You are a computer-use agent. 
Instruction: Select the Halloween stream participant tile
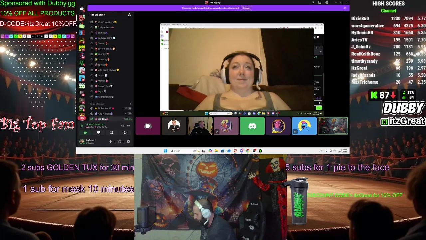(333, 126)
